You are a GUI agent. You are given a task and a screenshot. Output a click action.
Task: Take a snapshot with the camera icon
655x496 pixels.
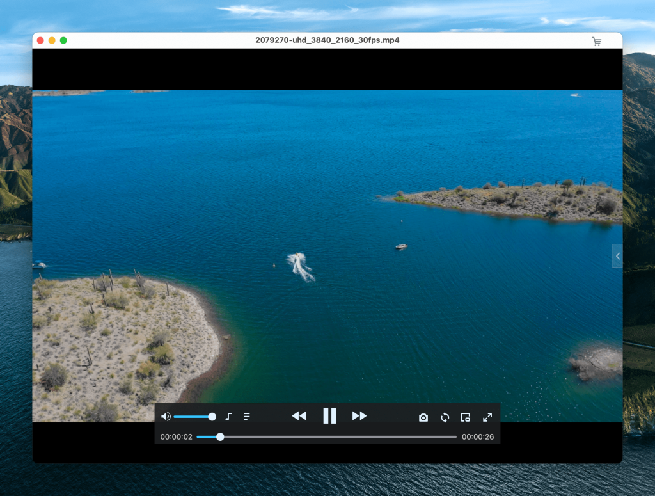coord(423,417)
